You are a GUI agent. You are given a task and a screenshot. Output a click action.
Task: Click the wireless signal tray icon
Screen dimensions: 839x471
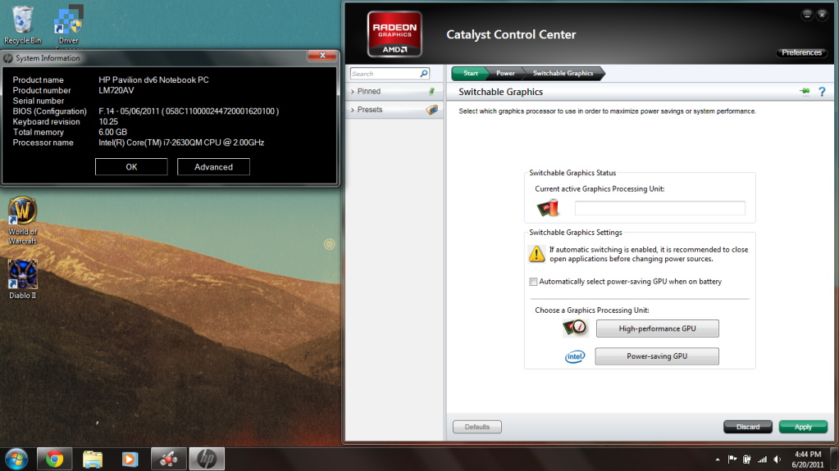pos(762,460)
